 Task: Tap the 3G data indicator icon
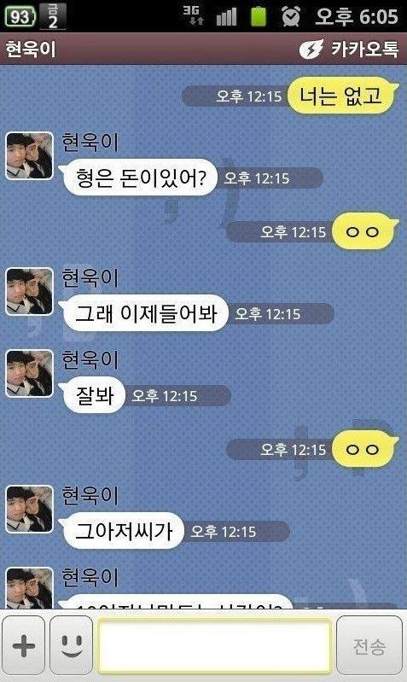192,15
